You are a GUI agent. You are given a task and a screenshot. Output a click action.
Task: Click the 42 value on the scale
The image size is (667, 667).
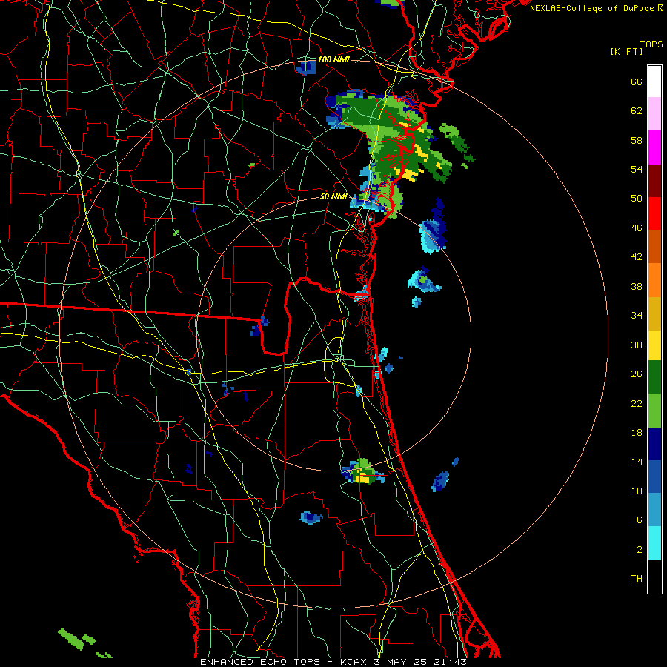tap(637, 257)
